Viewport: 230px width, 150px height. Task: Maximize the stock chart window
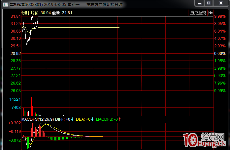click(x=209, y=3)
